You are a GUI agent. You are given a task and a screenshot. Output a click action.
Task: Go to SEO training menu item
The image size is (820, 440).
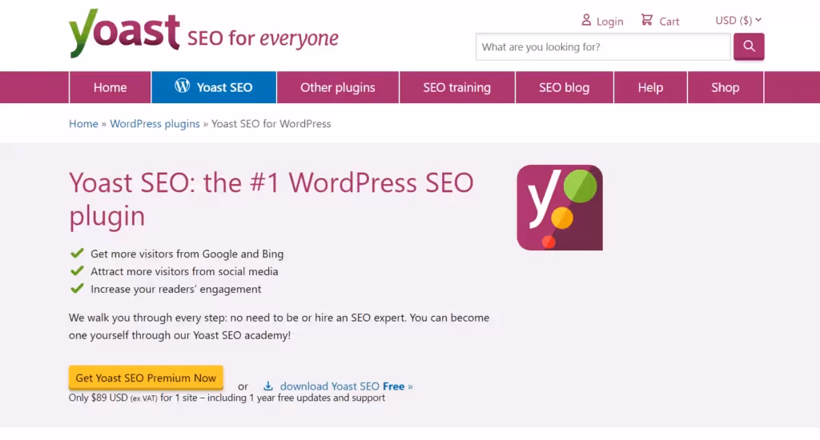point(456,87)
